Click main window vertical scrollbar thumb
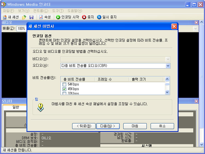This screenshot has width=205, height=154. point(201,76)
